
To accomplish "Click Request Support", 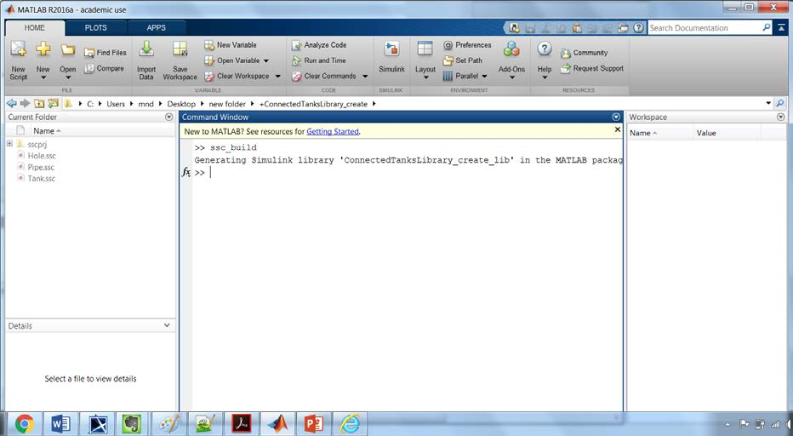I will coord(592,68).
